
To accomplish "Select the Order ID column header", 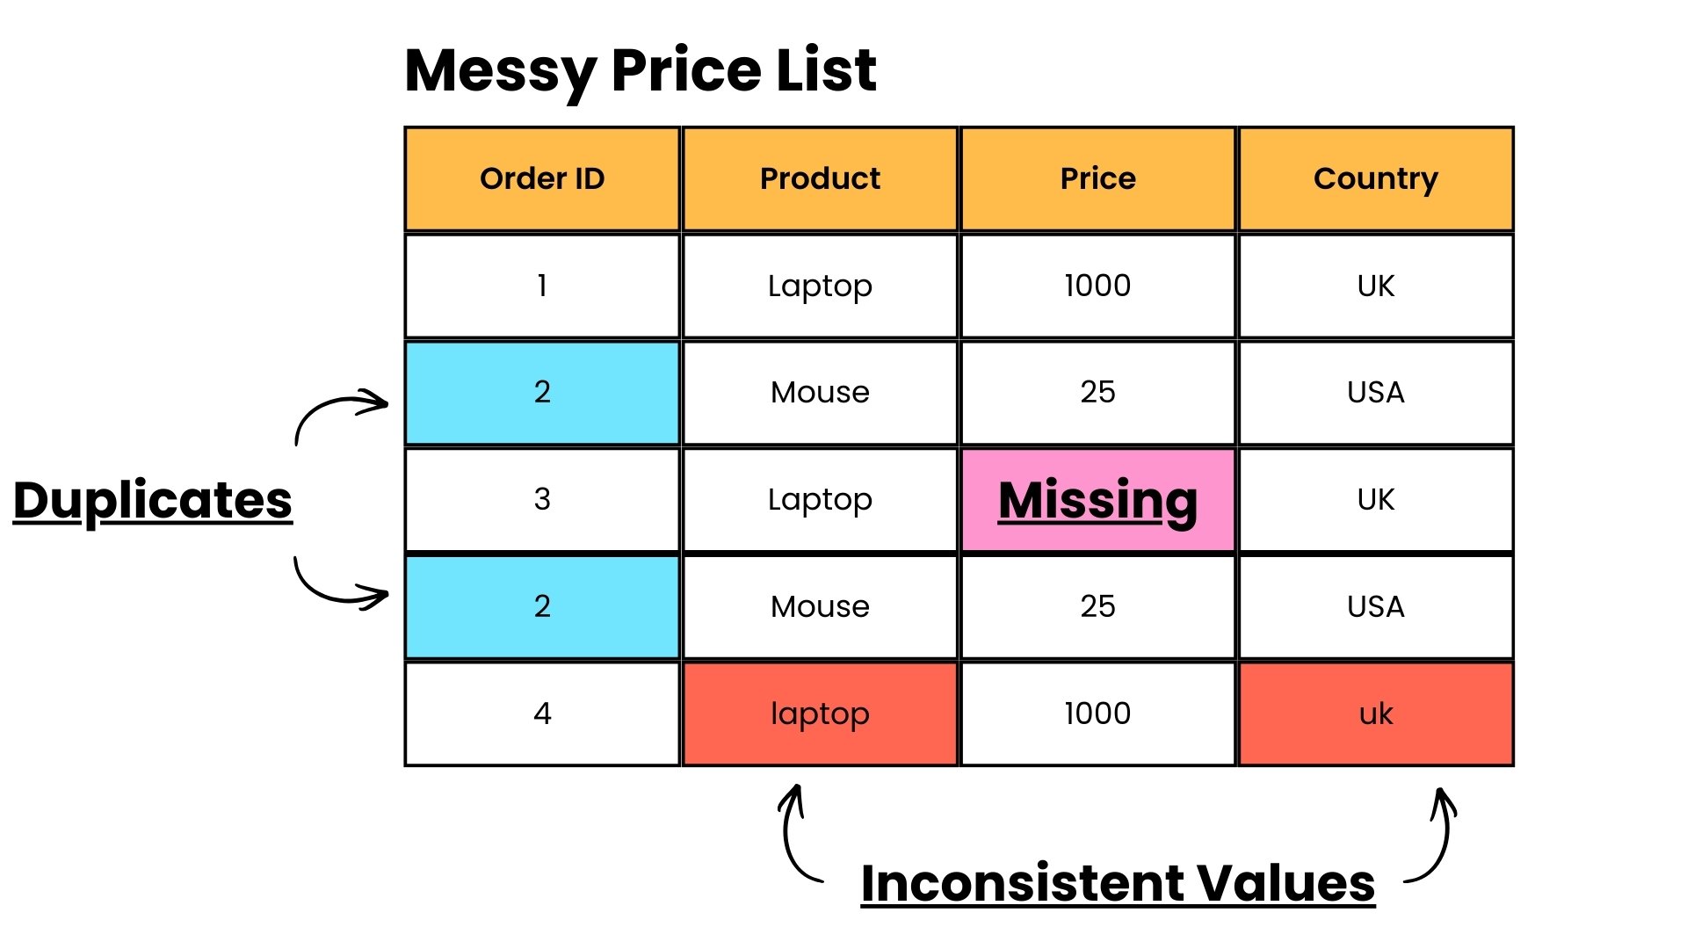I will (542, 179).
